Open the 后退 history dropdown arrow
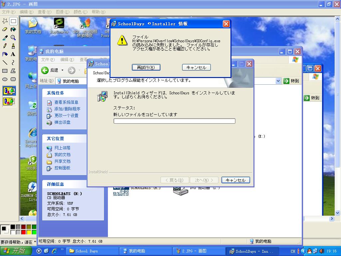341x256 pixels. (x=62, y=70)
